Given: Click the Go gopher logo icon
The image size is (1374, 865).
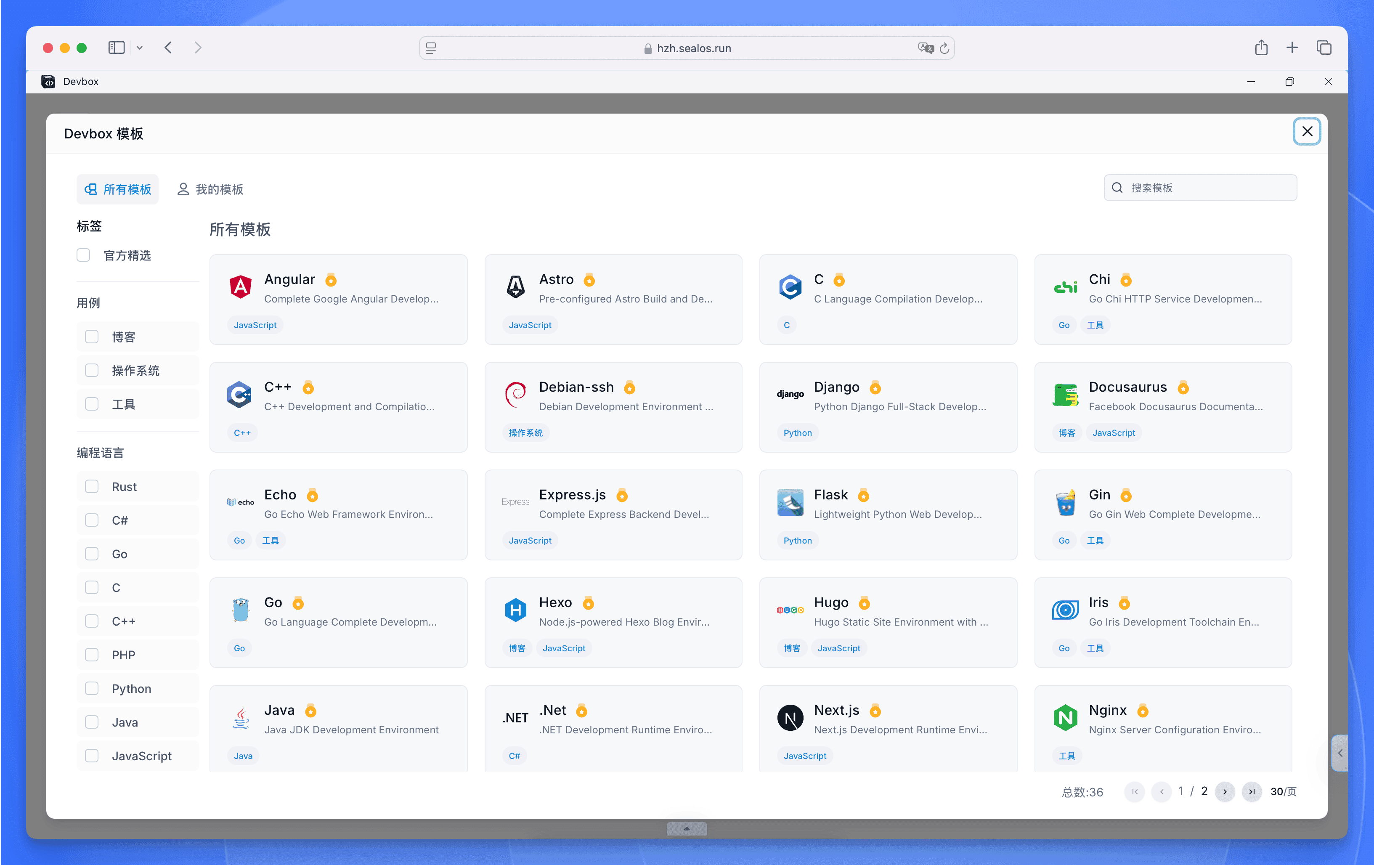Looking at the screenshot, I should 240,610.
